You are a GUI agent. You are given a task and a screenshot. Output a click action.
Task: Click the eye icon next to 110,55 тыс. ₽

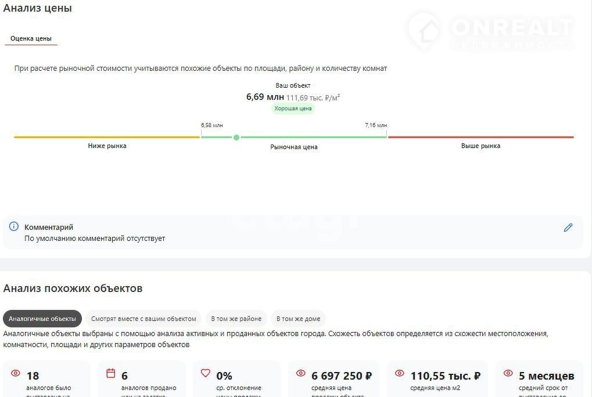tap(399, 373)
